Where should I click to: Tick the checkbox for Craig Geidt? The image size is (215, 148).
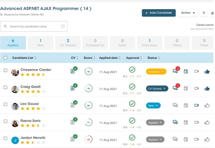click(x=5, y=87)
